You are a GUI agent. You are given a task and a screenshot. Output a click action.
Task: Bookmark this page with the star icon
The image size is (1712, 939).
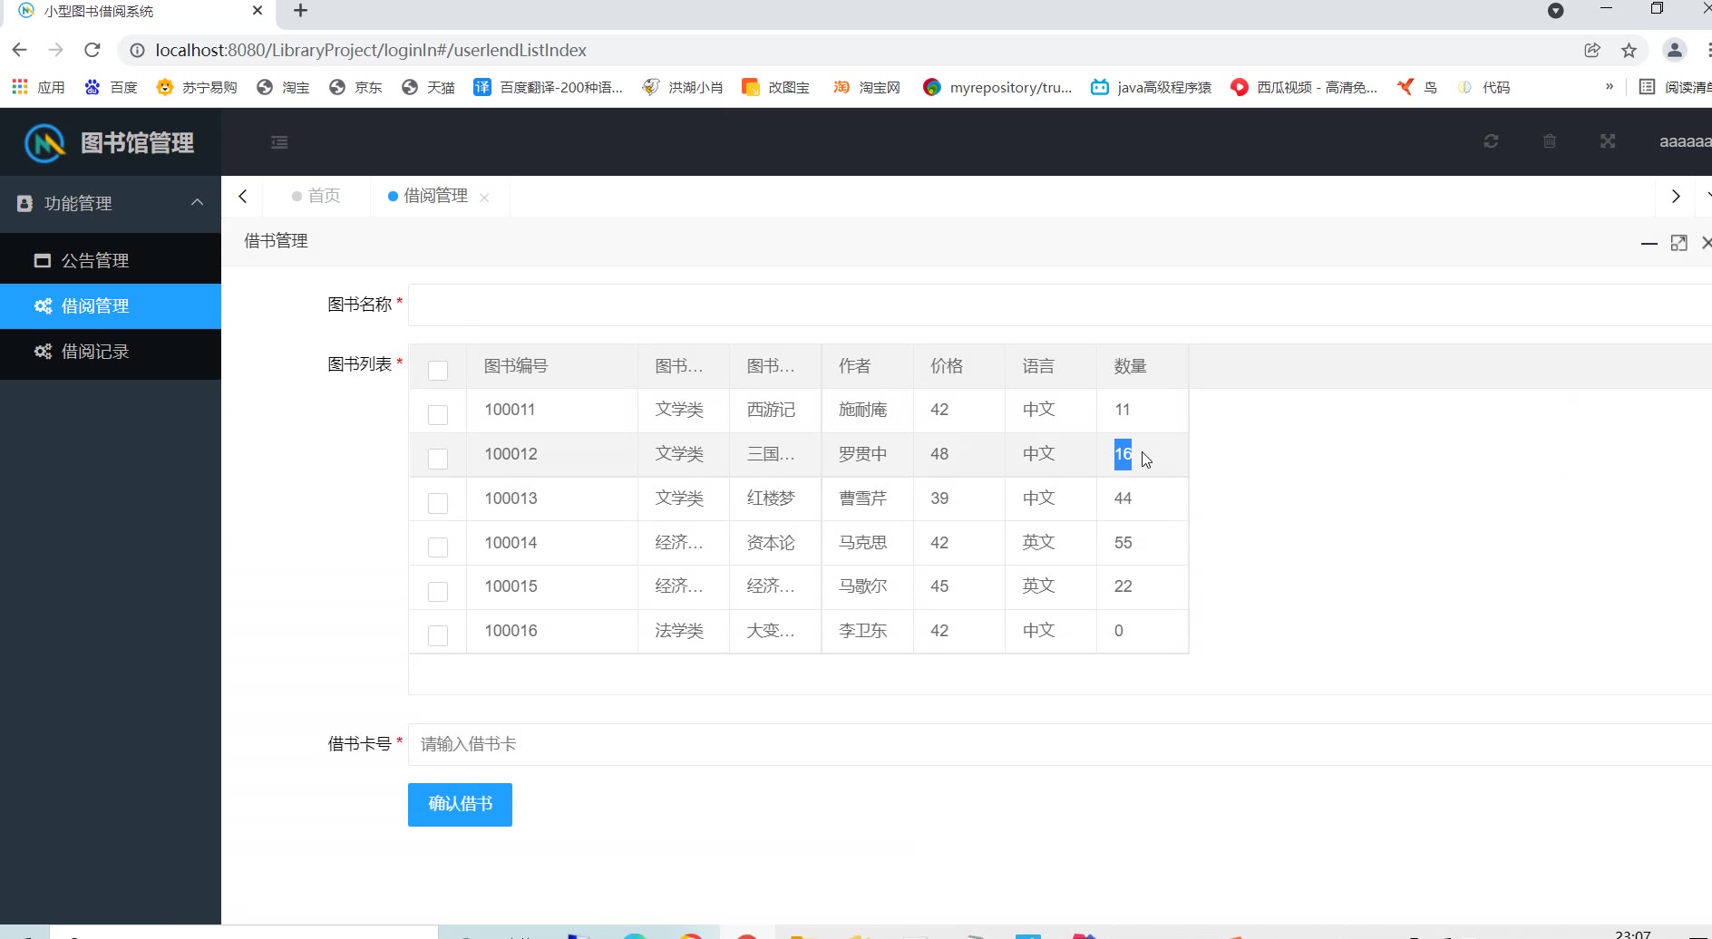point(1629,50)
